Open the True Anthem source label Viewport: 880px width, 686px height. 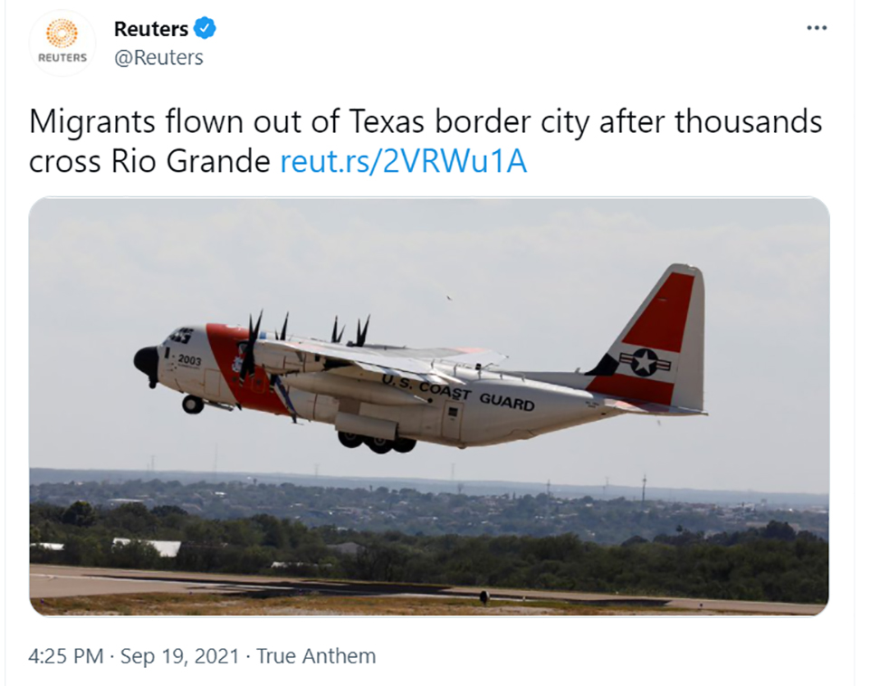coord(316,656)
